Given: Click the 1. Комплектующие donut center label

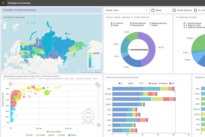Looking at the screenshot, I should [138, 50].
